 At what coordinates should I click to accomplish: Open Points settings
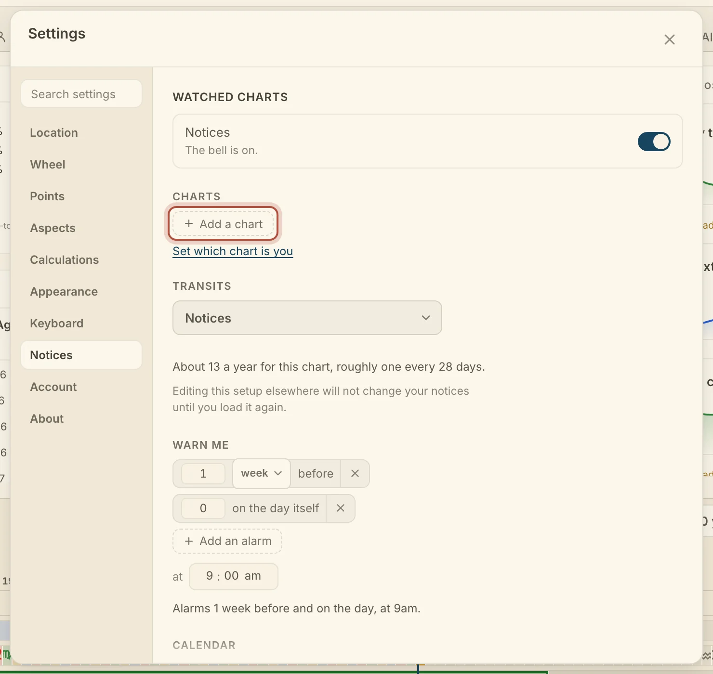point(81,196)
